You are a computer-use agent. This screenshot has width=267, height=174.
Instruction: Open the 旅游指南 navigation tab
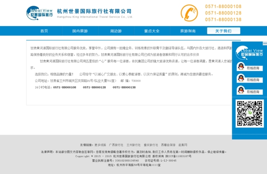(188, 31)
